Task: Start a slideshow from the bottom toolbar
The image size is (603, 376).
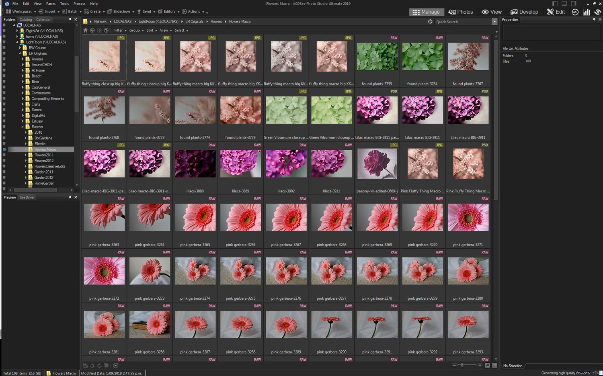Action: point(115,366)
